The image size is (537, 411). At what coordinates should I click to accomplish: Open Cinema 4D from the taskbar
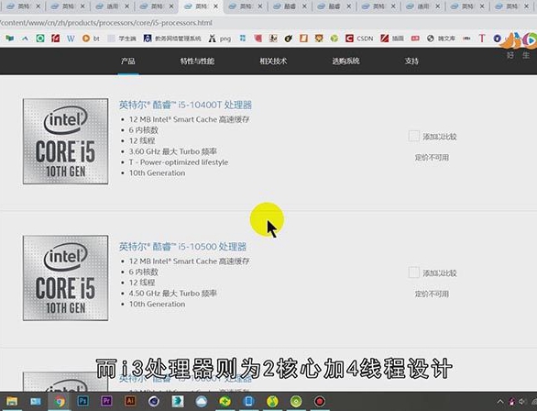(x=154, y=401)
